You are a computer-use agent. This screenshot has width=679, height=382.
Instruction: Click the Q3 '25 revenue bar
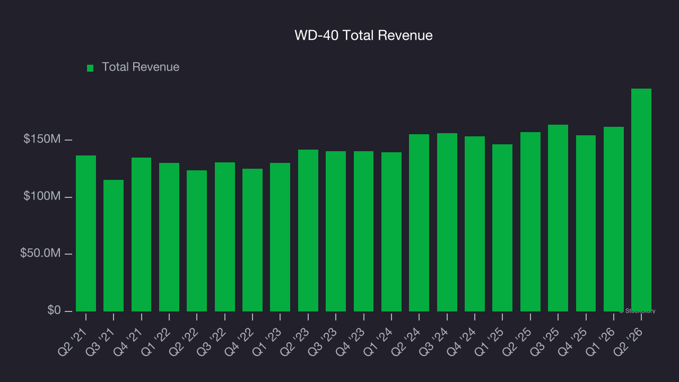(558, 218)
